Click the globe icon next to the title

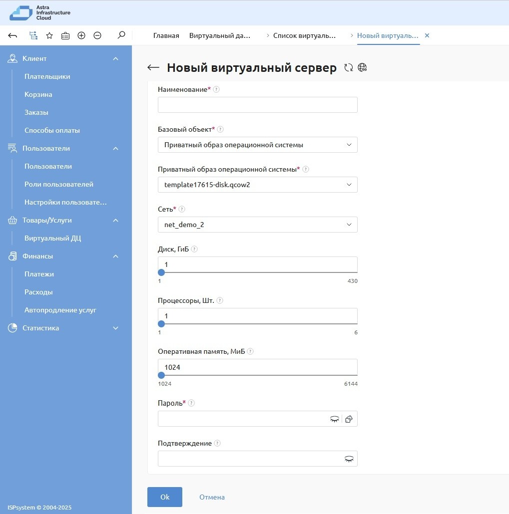(x=363, y=68)
